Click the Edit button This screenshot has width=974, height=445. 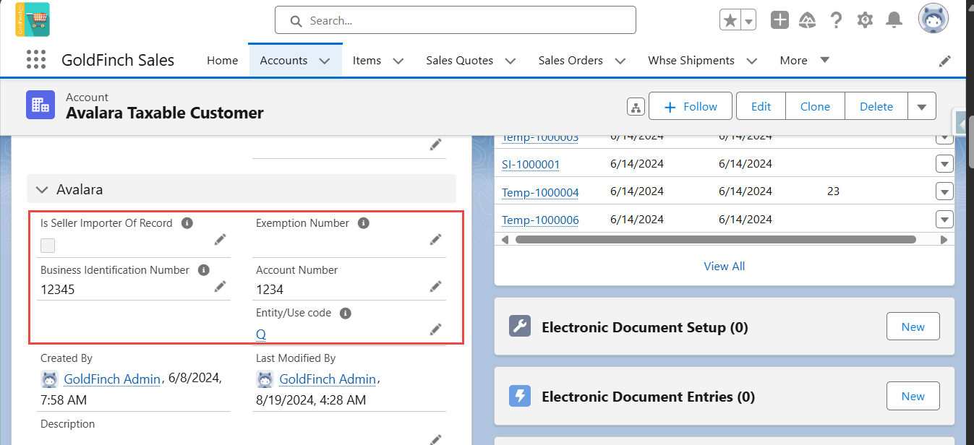point(761,107)
